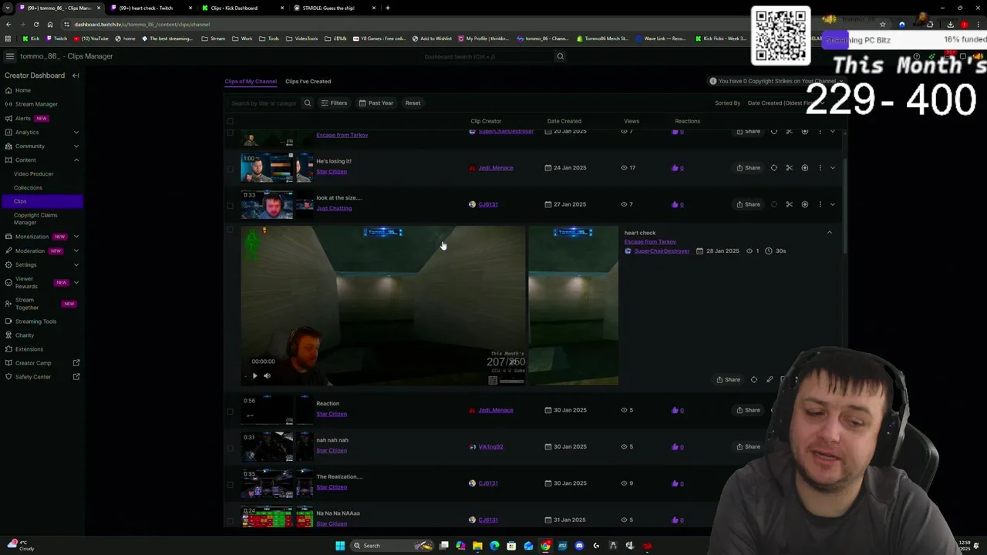Viewport: 987px width, 555px height.
Task: Collapse the Creator Dashboard sidebar
Action: pyautogui.click(x=76, y=76)
